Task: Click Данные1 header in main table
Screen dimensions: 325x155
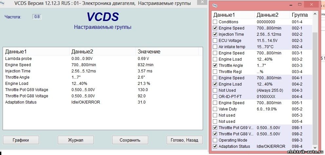Action: coord(36,51)
